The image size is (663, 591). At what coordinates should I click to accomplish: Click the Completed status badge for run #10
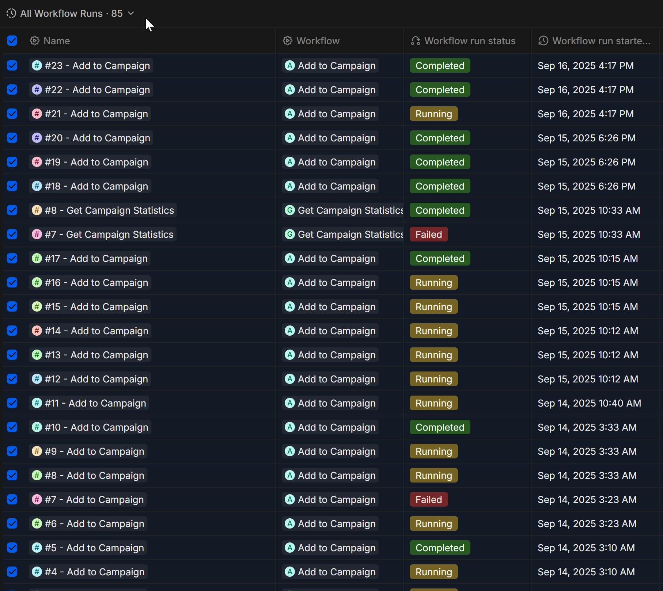coord(440,427)
